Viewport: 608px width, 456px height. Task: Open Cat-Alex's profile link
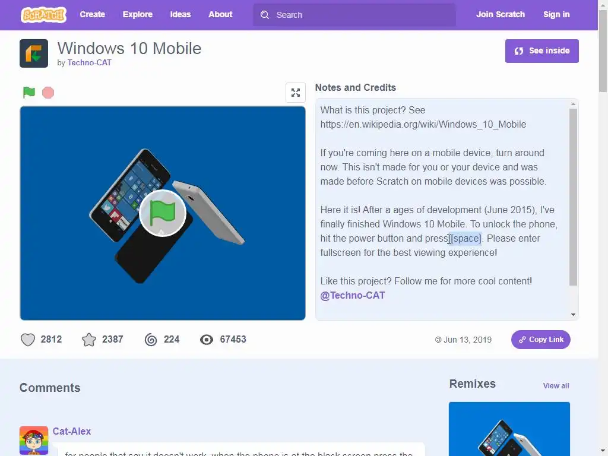pos(72,431)
